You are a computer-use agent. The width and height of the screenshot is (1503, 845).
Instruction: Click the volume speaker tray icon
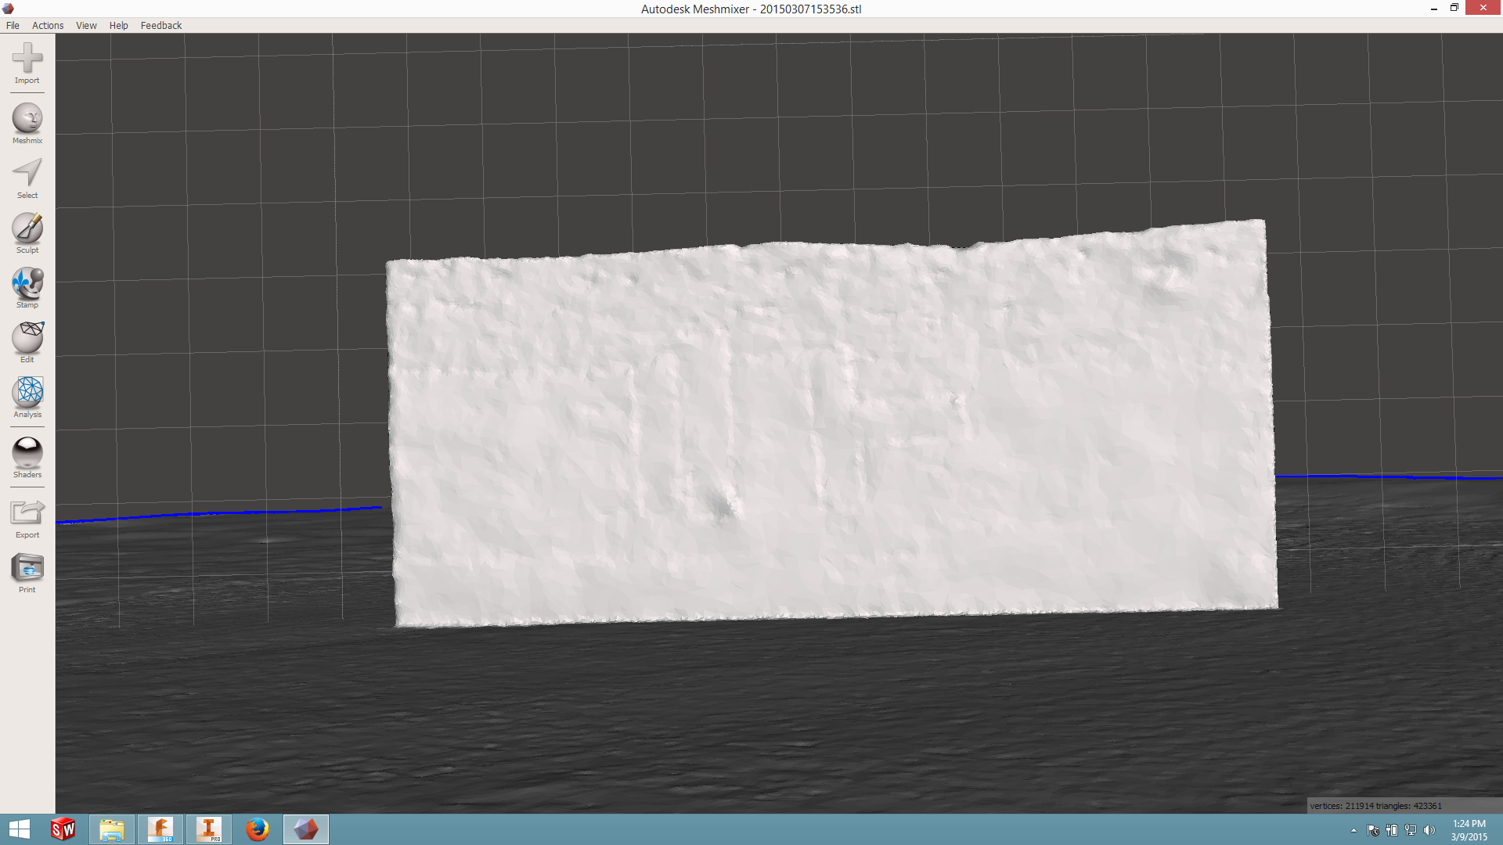(1429, 830)
